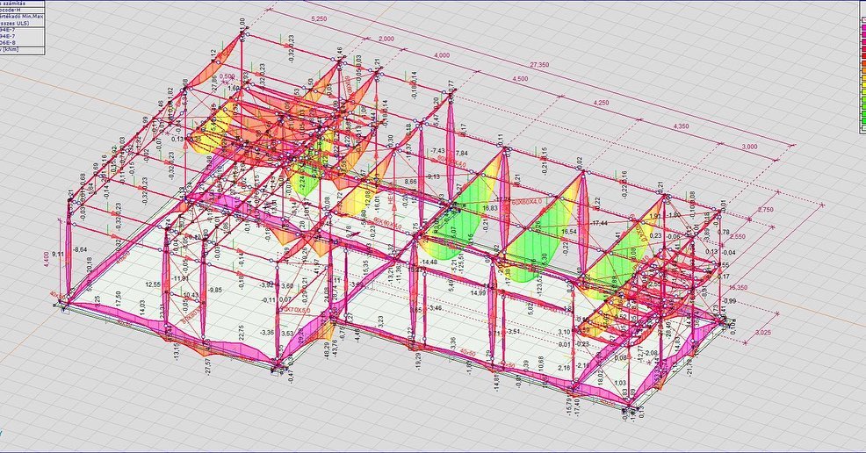Viewport: 866px width, 453px height.
Task: Click the -14,48 beam value label
Action: pos(428,262)
